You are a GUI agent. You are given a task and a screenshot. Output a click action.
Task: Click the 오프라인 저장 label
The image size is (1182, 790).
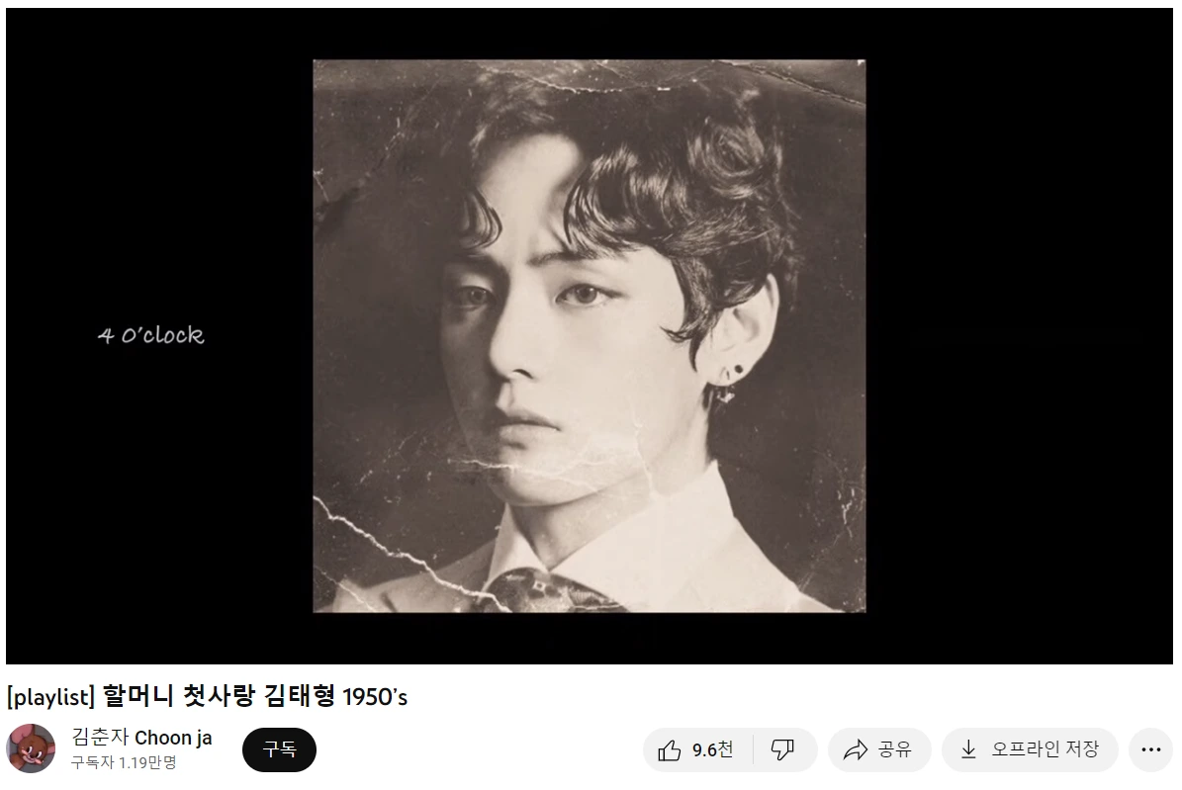[x=1045, y=749]
